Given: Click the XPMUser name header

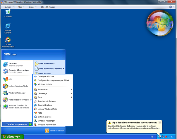Looking at the screenshot, I should point(11,54).
